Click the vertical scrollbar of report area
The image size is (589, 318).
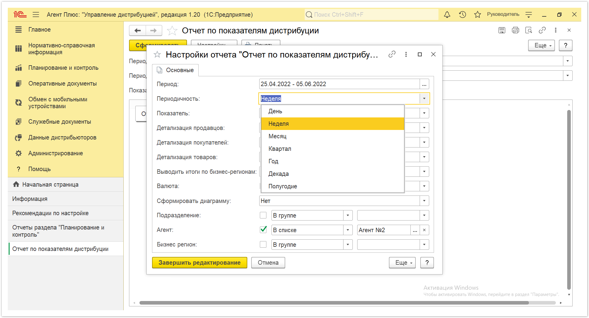[x=569, y=200]
